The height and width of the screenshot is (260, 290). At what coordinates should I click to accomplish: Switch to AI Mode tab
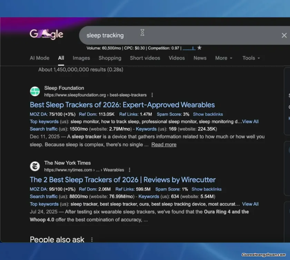pyautogui.click(x=39, y=58)
